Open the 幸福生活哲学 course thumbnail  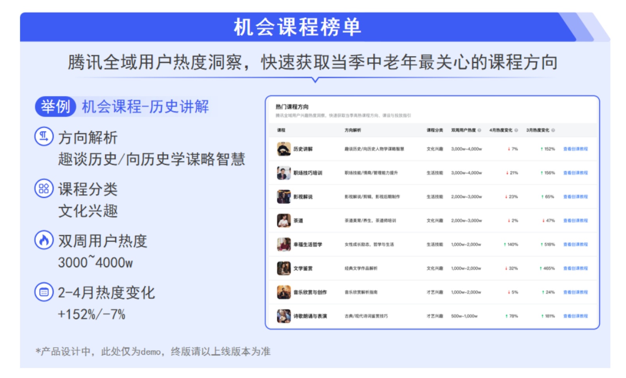[284, 244]
